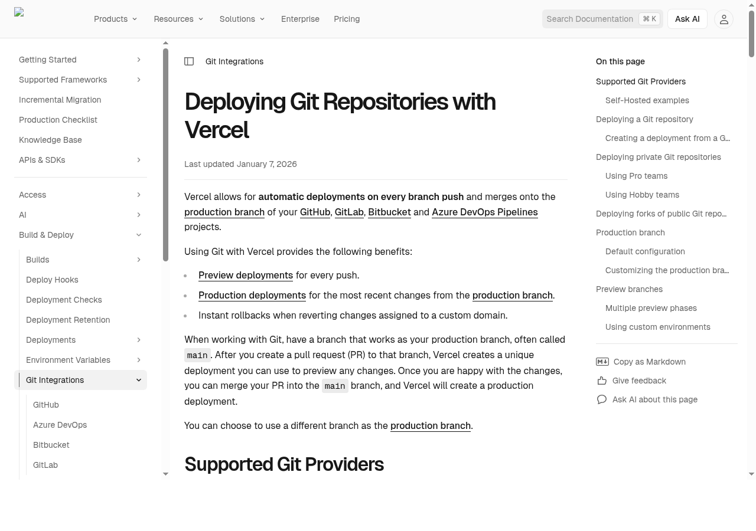Toggle the sidebar panel icon beside Git Integrations
756x531 pixels.
click(x=189, y=61)
